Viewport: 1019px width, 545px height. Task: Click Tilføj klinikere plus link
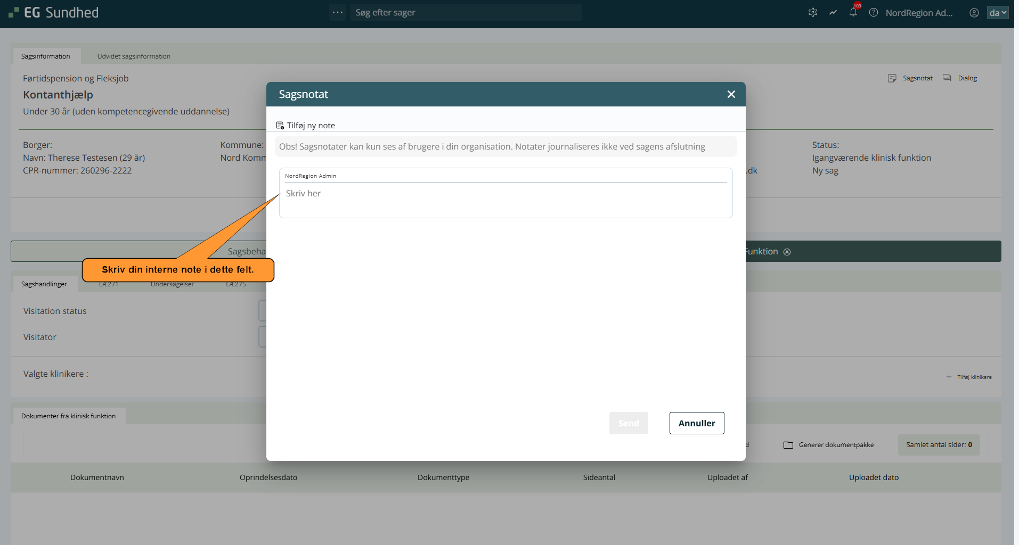[969, 377]
